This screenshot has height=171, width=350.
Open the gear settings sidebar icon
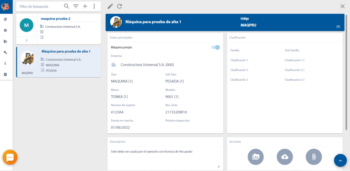point(5,30)
